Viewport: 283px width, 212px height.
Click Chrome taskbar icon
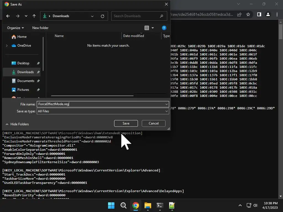click(135, 205)
